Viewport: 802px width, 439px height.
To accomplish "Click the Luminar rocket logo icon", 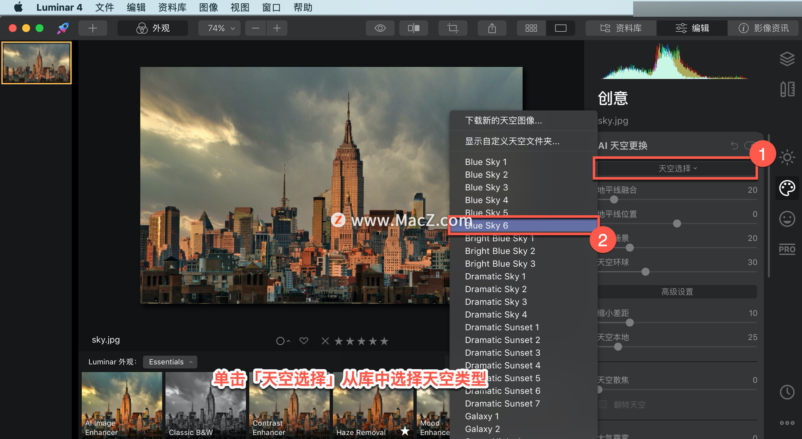I will coord(63,28).
